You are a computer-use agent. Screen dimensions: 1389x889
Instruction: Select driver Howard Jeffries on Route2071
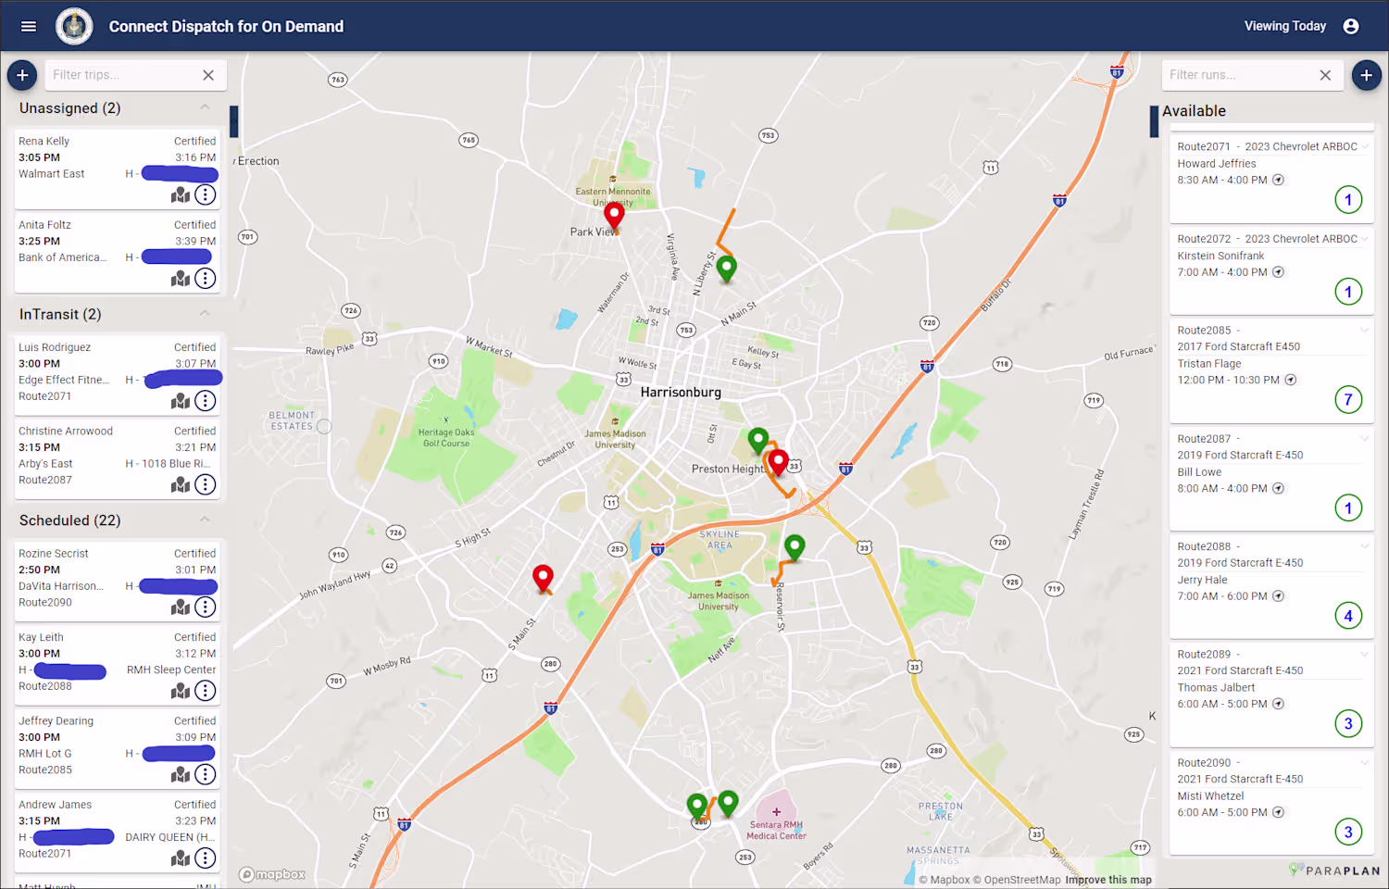[1217, 164]
